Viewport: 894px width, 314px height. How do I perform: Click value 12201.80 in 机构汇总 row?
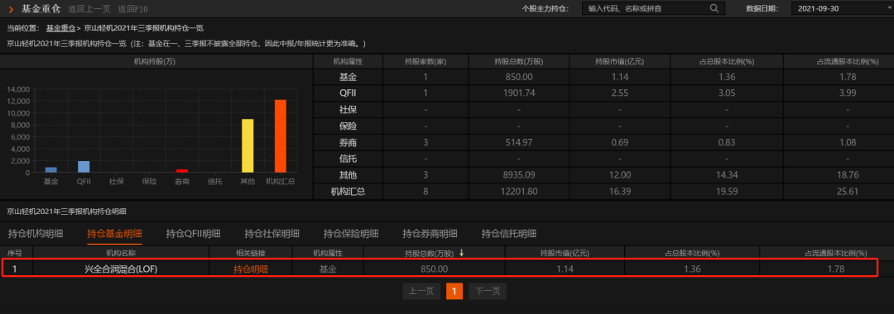click(x=518, y=191)
